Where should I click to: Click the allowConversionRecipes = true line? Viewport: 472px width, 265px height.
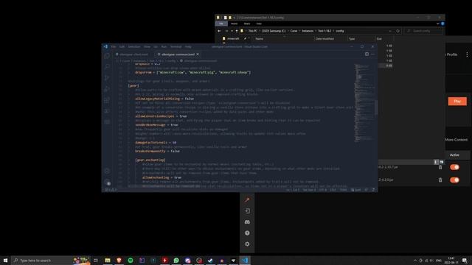pyautogui.click(x=161, y=116)
